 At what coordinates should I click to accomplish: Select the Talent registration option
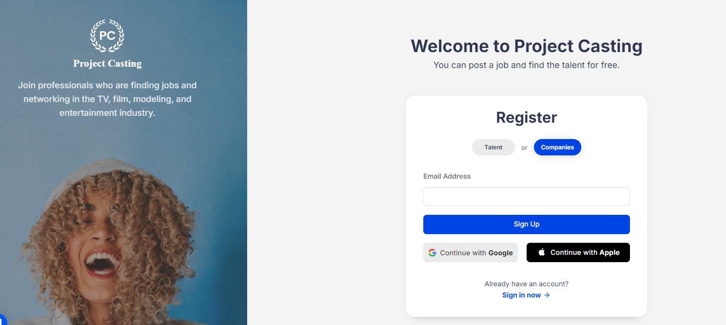point(493,147)
